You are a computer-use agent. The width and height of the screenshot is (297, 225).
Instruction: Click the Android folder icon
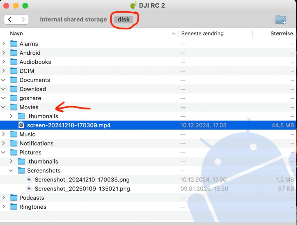click(14, 53)
